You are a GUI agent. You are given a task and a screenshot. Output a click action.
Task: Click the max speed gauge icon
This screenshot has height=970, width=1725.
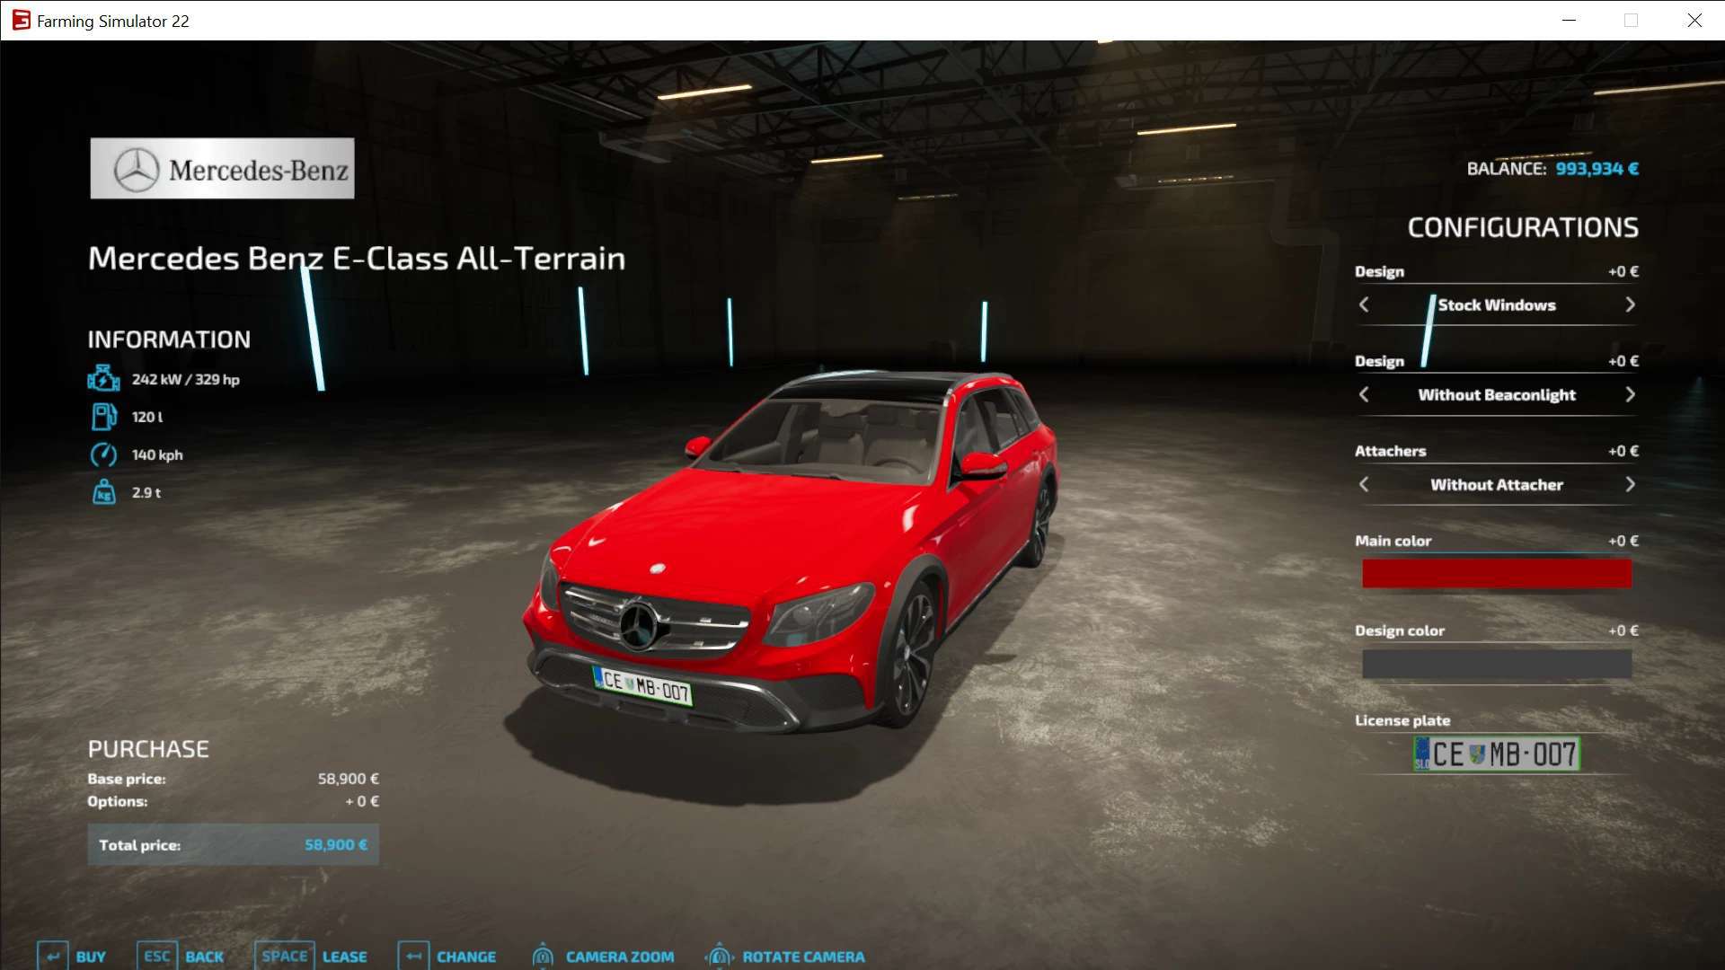coord(103,454)
